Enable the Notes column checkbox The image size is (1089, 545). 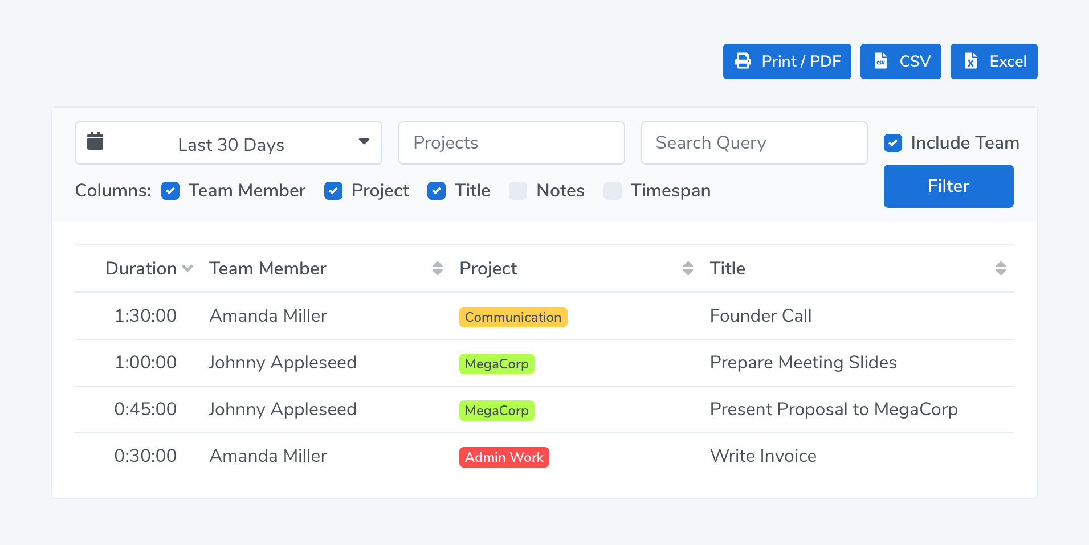pyautogui.click(x=518, y=191)
